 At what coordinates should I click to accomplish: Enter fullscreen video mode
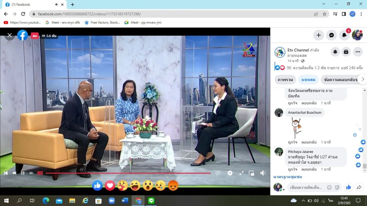click(241, 173)
